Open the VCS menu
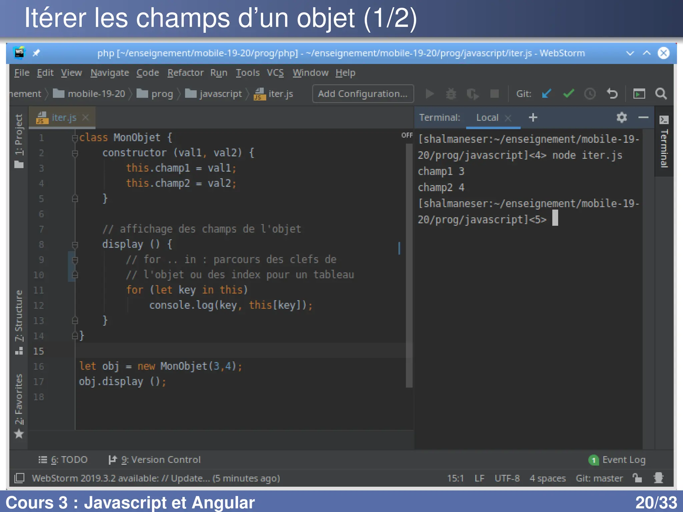683x512 pixels. (x=275, y=73)
